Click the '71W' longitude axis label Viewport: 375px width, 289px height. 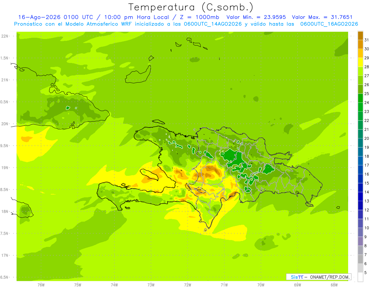(224, 285)
